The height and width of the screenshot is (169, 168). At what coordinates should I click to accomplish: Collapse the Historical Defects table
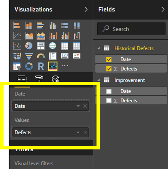98,48
